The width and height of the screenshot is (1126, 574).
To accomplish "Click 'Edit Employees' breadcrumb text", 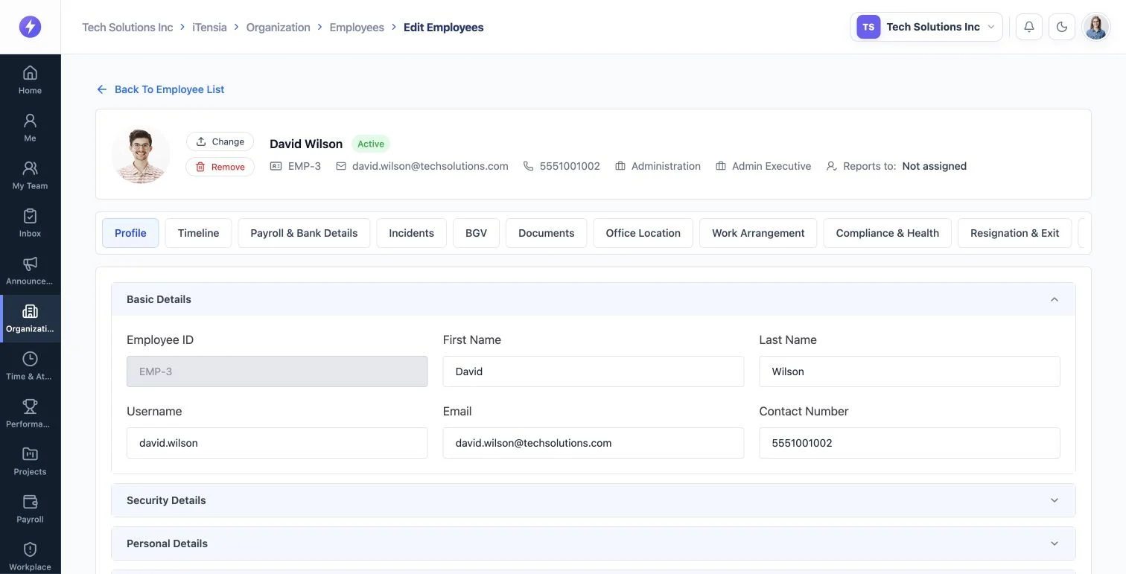I will tap(444, 27).
